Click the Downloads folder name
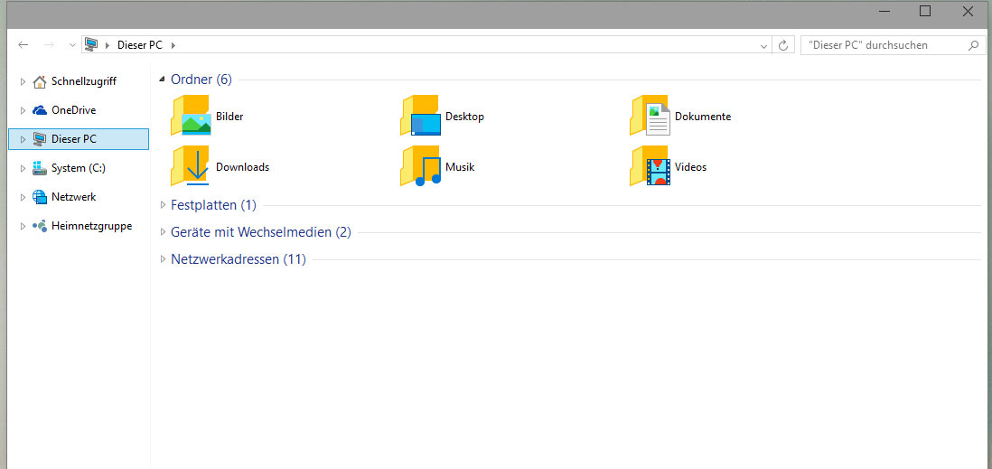 (x=242, y=167)
